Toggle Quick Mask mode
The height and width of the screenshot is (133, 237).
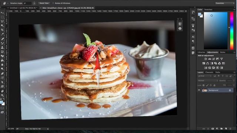[x=2, y=108]
